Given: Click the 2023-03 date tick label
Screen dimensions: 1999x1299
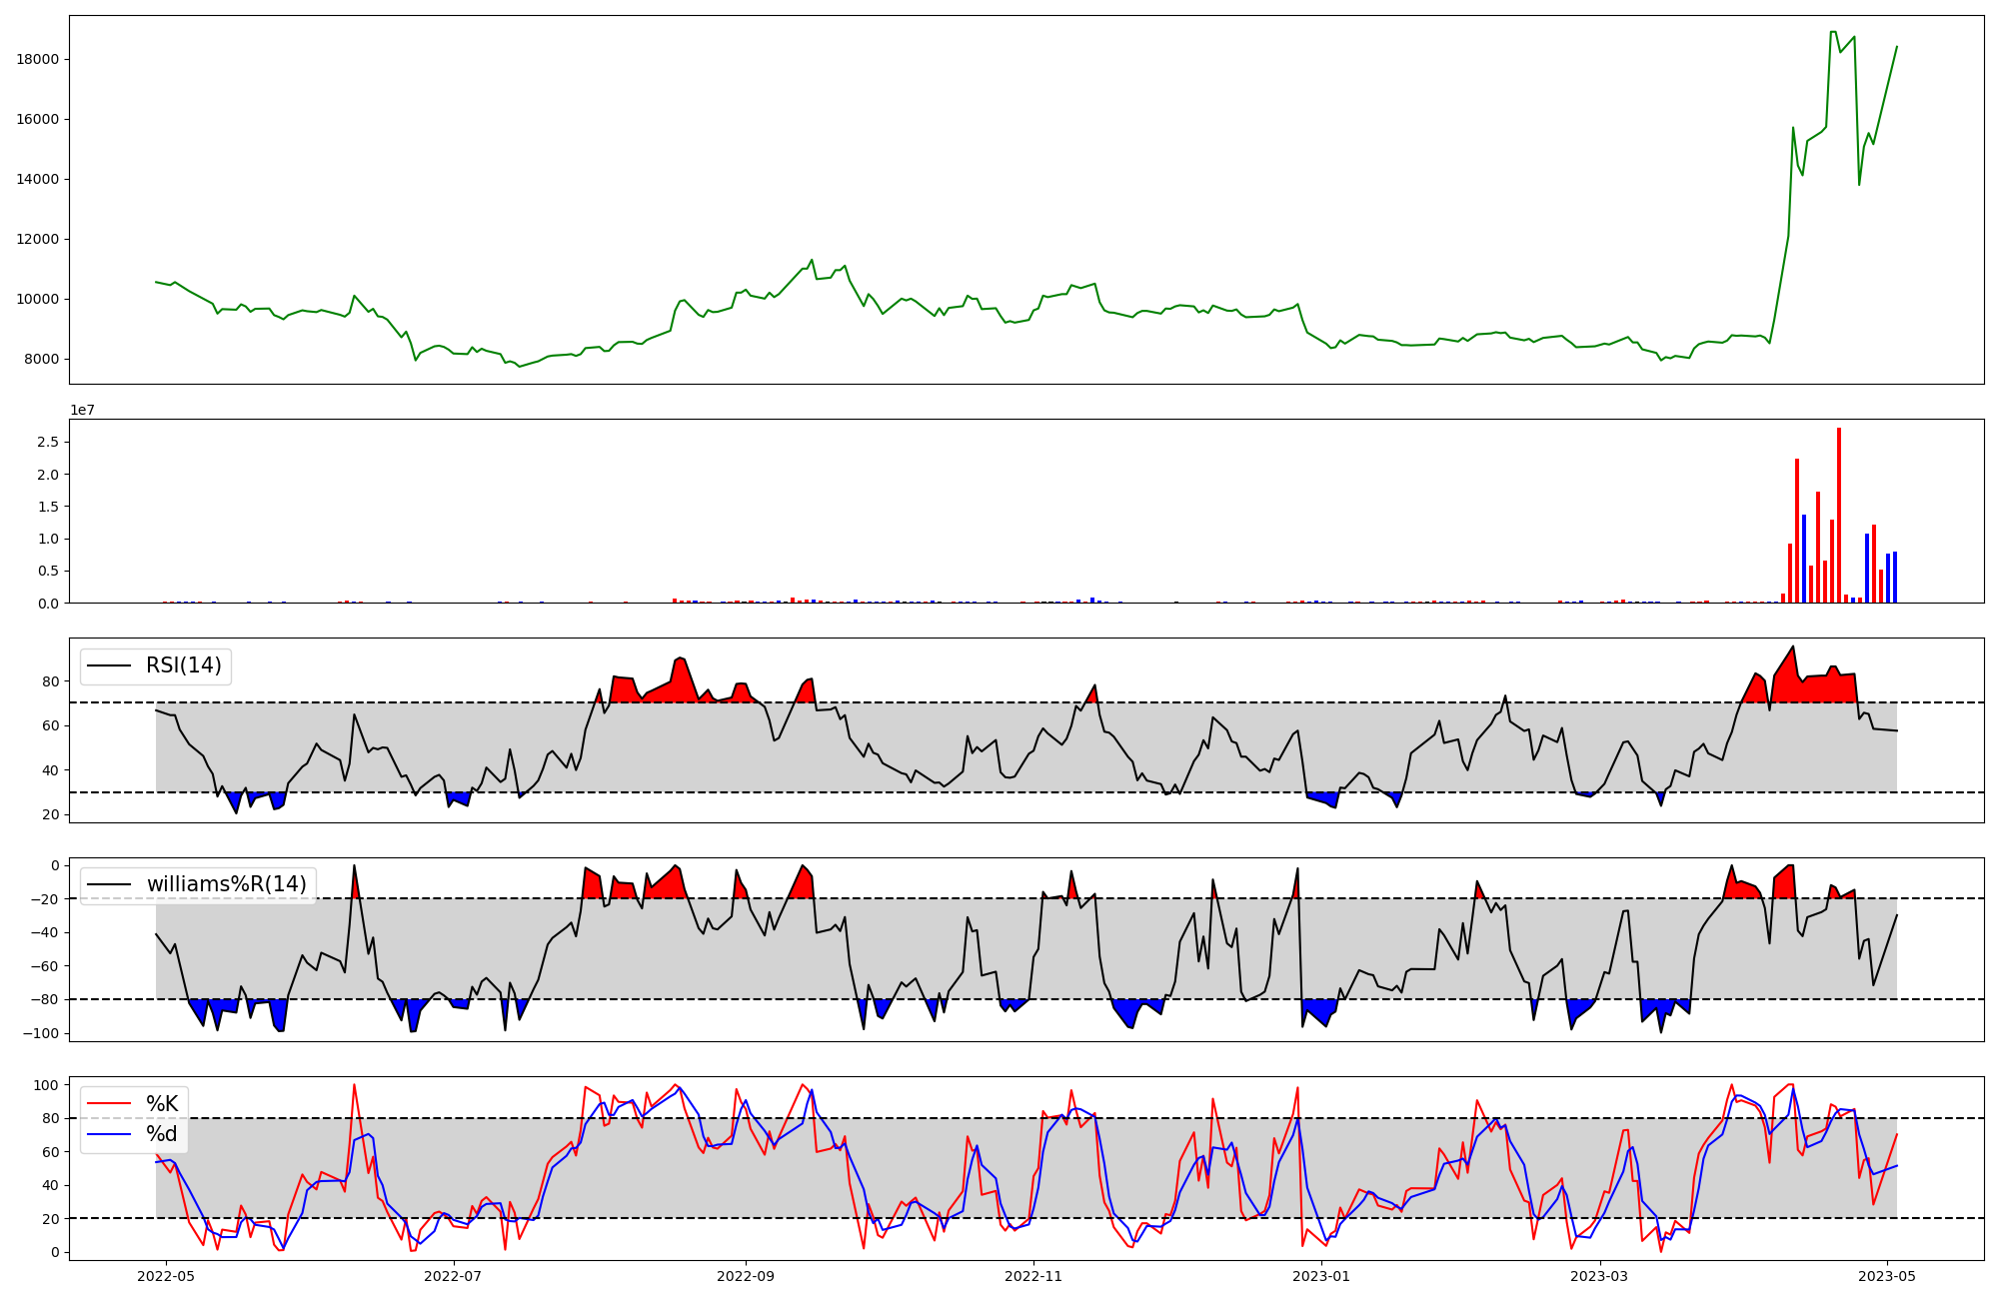Looking at the screenshot, I should [x=1600, y=1276].
